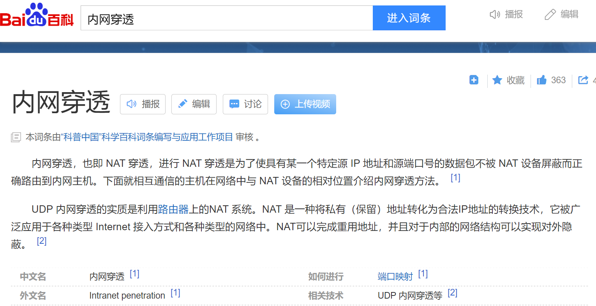
Task: Open the 讨论 discussion button
Action: click(245, 104)
